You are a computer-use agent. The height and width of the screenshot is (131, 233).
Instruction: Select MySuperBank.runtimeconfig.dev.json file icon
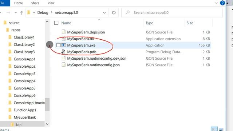(63, 58)
